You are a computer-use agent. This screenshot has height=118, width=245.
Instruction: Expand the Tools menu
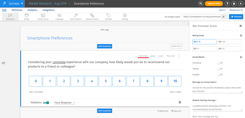point(222,10)
